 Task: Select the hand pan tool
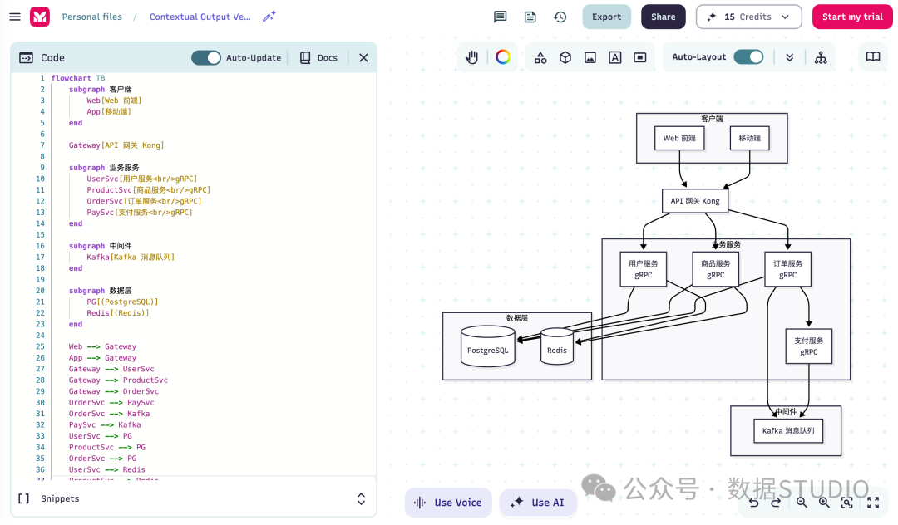pyautogui.click(x=472, y=57)
